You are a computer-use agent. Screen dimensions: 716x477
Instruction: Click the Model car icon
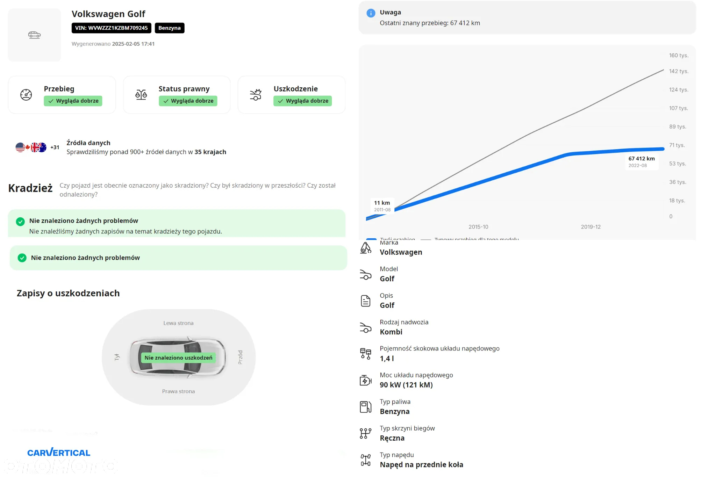coord(366,274)
